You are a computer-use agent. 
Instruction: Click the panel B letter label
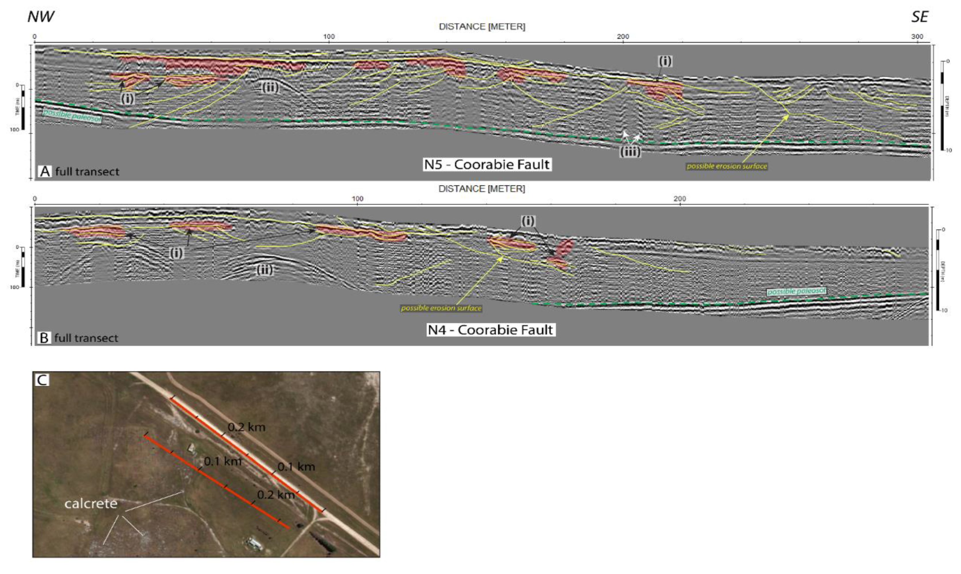45,338
